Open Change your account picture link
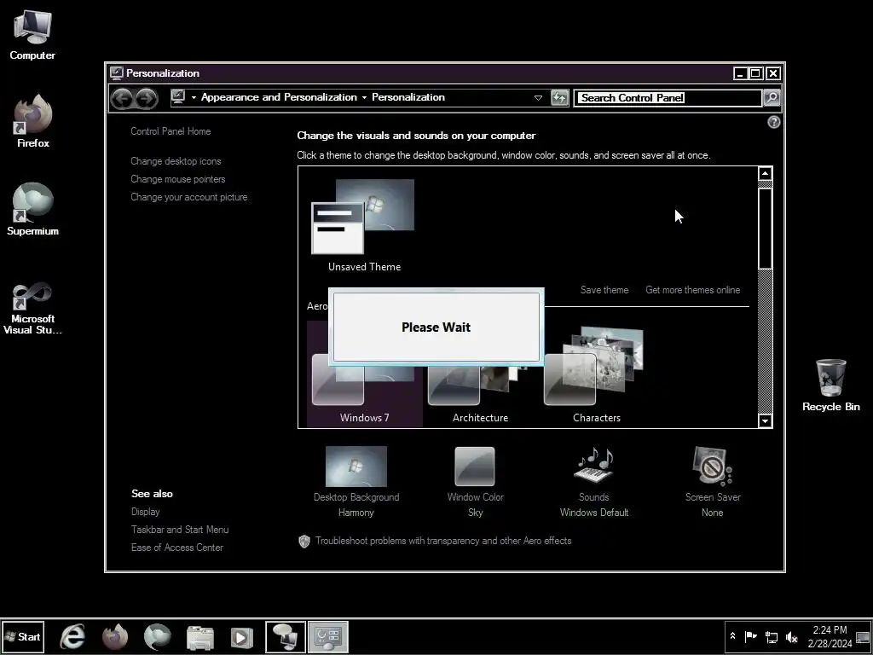 pyautogui.click(x=188, y=197)
